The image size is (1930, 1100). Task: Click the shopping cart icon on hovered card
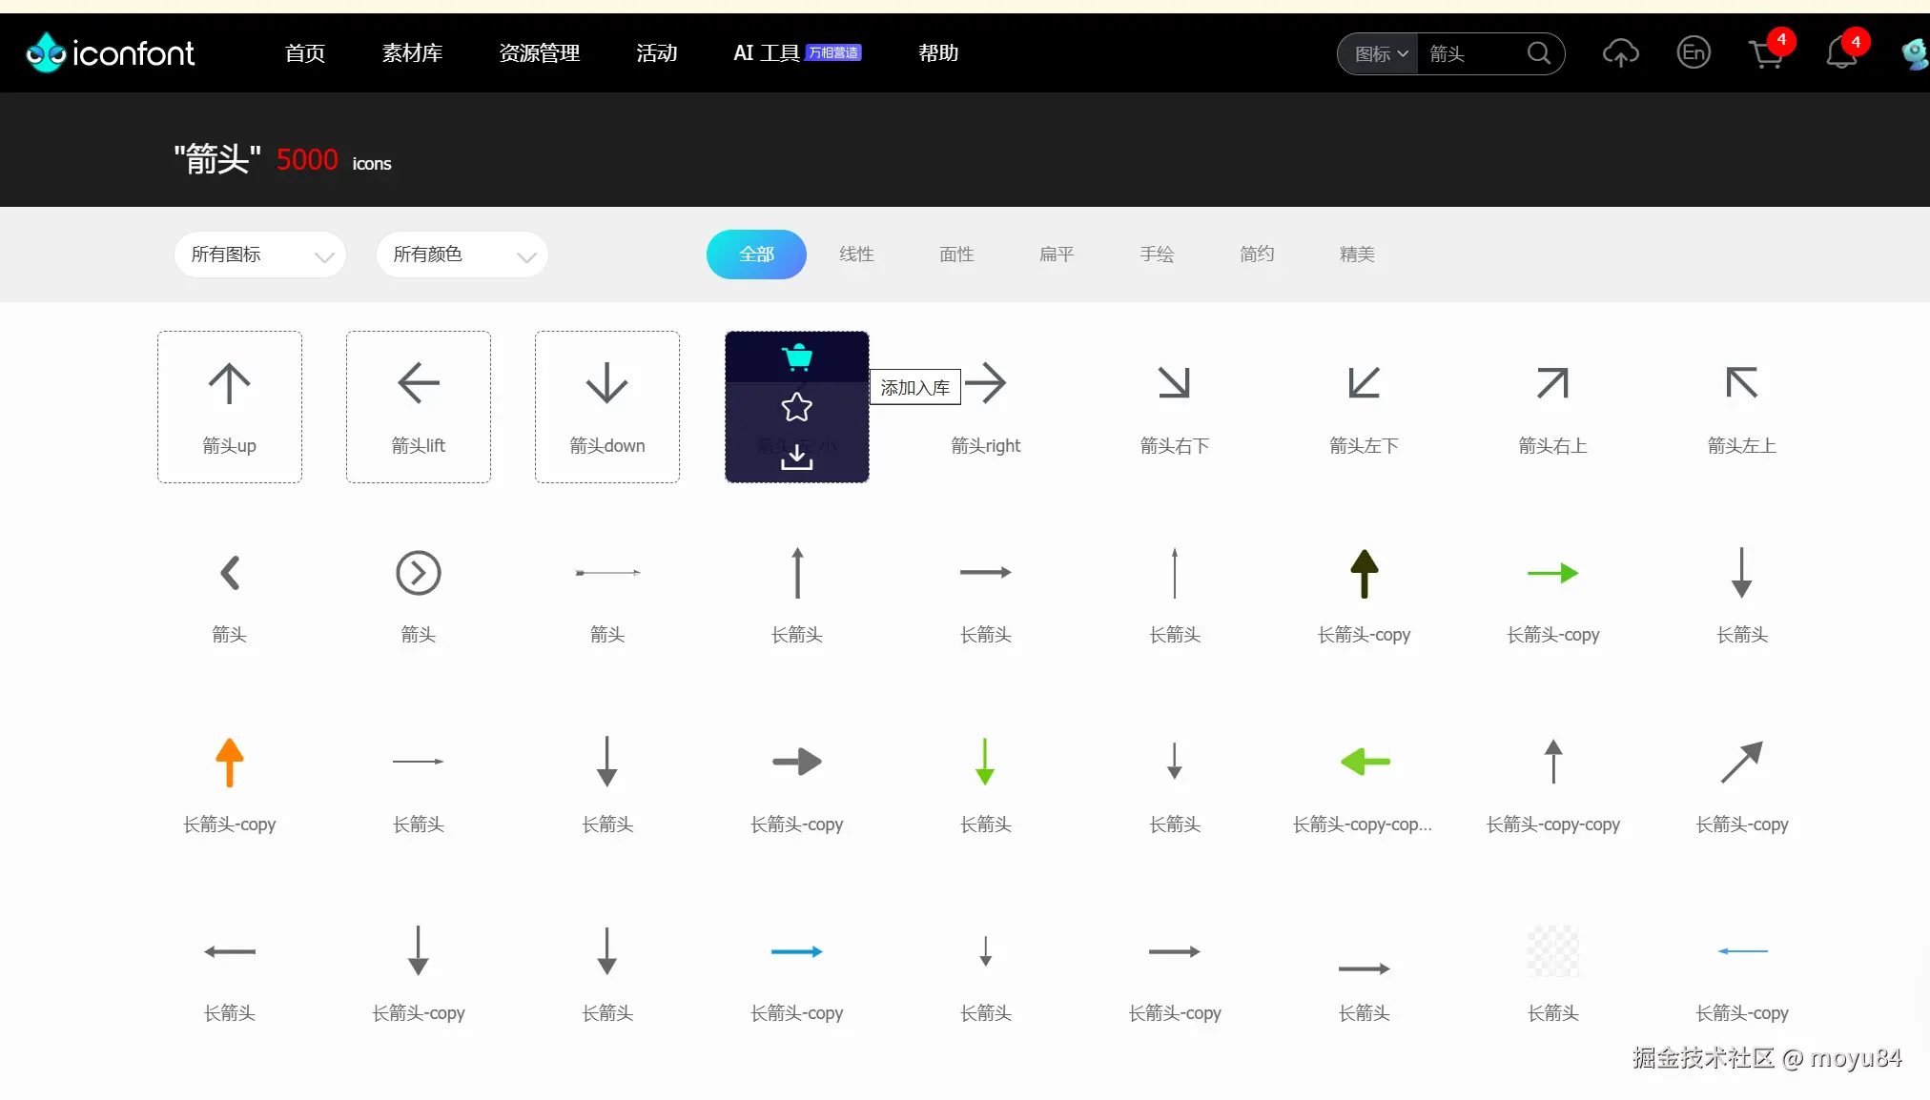796,358
